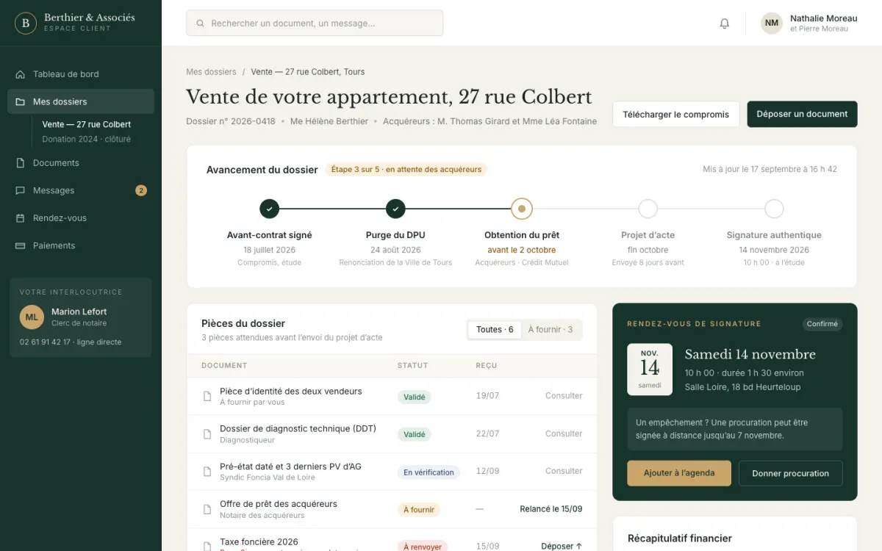Image resolution: width=882 pixels, height=551 pixels.
Task: Click the Rendez-vous calendar icon
Action: [21, 218]
